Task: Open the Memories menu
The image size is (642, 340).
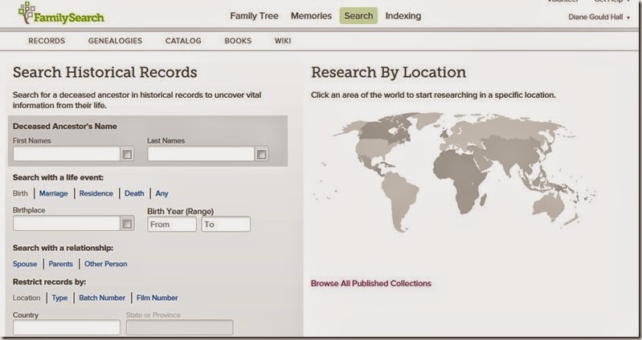Action: 311,16
